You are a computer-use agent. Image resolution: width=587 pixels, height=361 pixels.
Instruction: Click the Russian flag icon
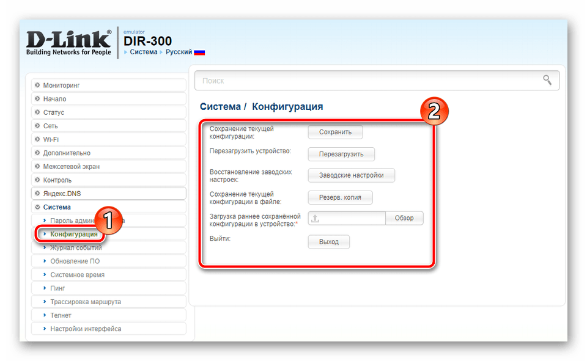pos(199,53)
